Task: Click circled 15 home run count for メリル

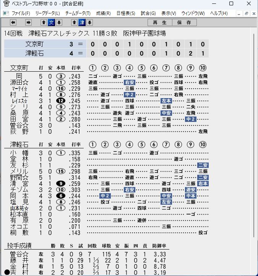Action: 61,171
